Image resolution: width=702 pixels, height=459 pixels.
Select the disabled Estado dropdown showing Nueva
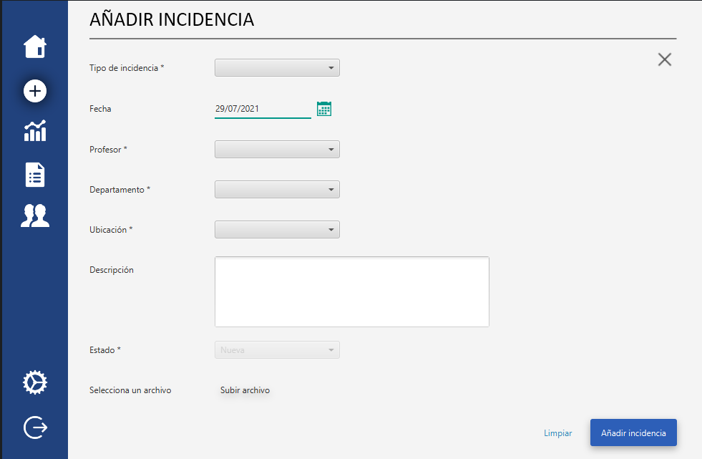277,349
